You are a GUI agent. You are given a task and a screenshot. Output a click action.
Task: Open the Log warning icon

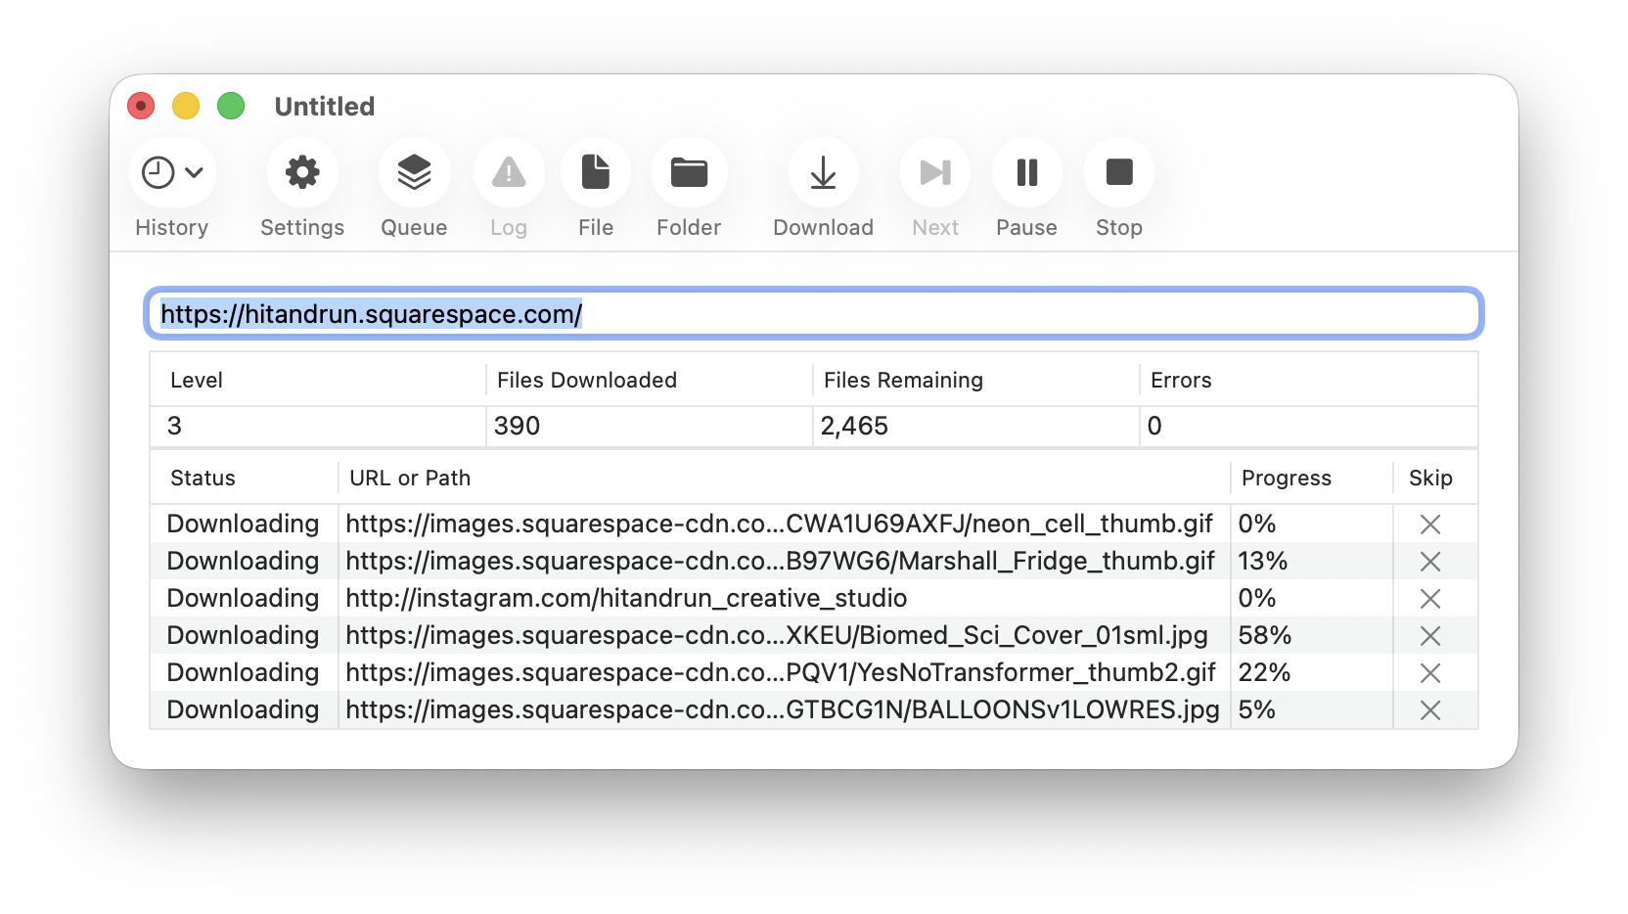click(509, 173)
